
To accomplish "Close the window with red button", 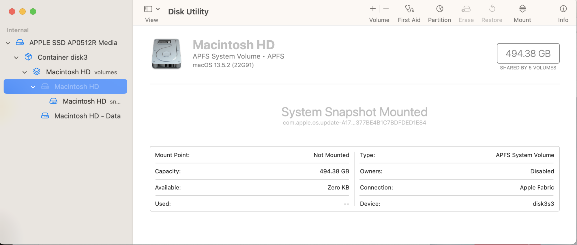I will [12, 12].
